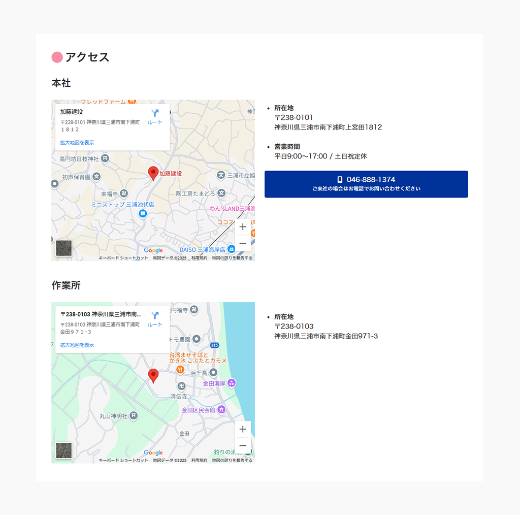The image size is (520, 520).
Task: Select the 台湾まぜそば restaurant marker
Action: (x=180, y=370)
